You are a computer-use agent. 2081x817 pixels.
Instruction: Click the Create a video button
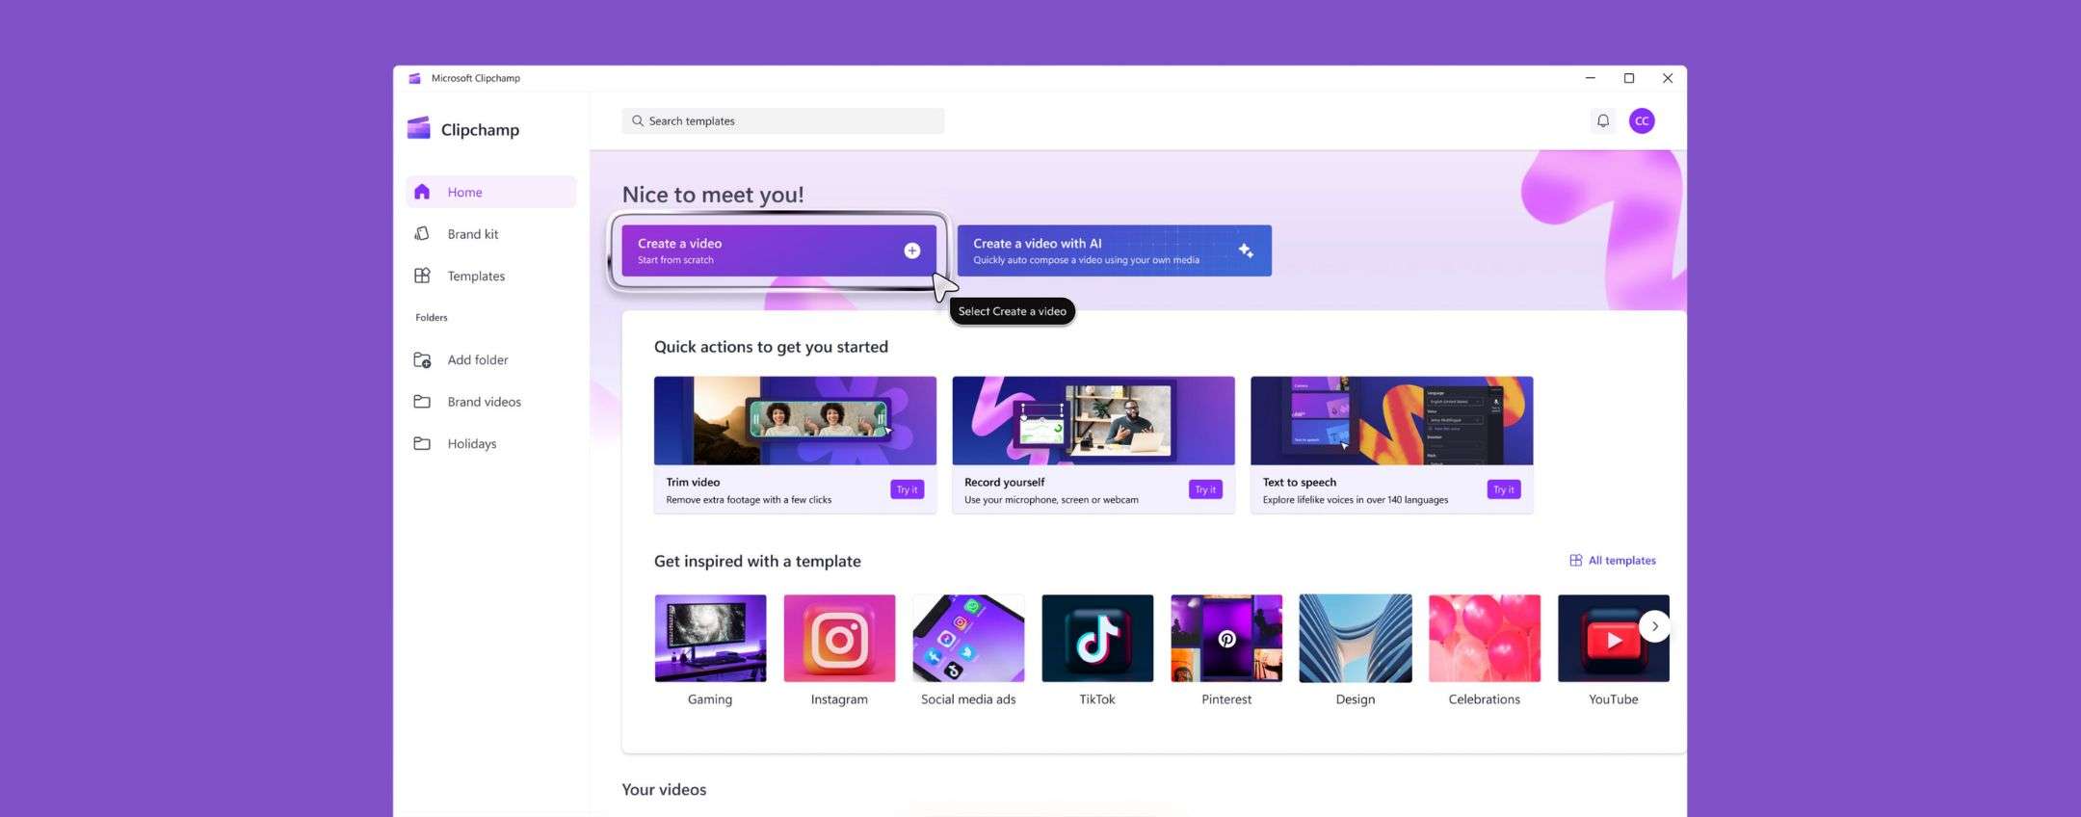[x=778, y=250]
